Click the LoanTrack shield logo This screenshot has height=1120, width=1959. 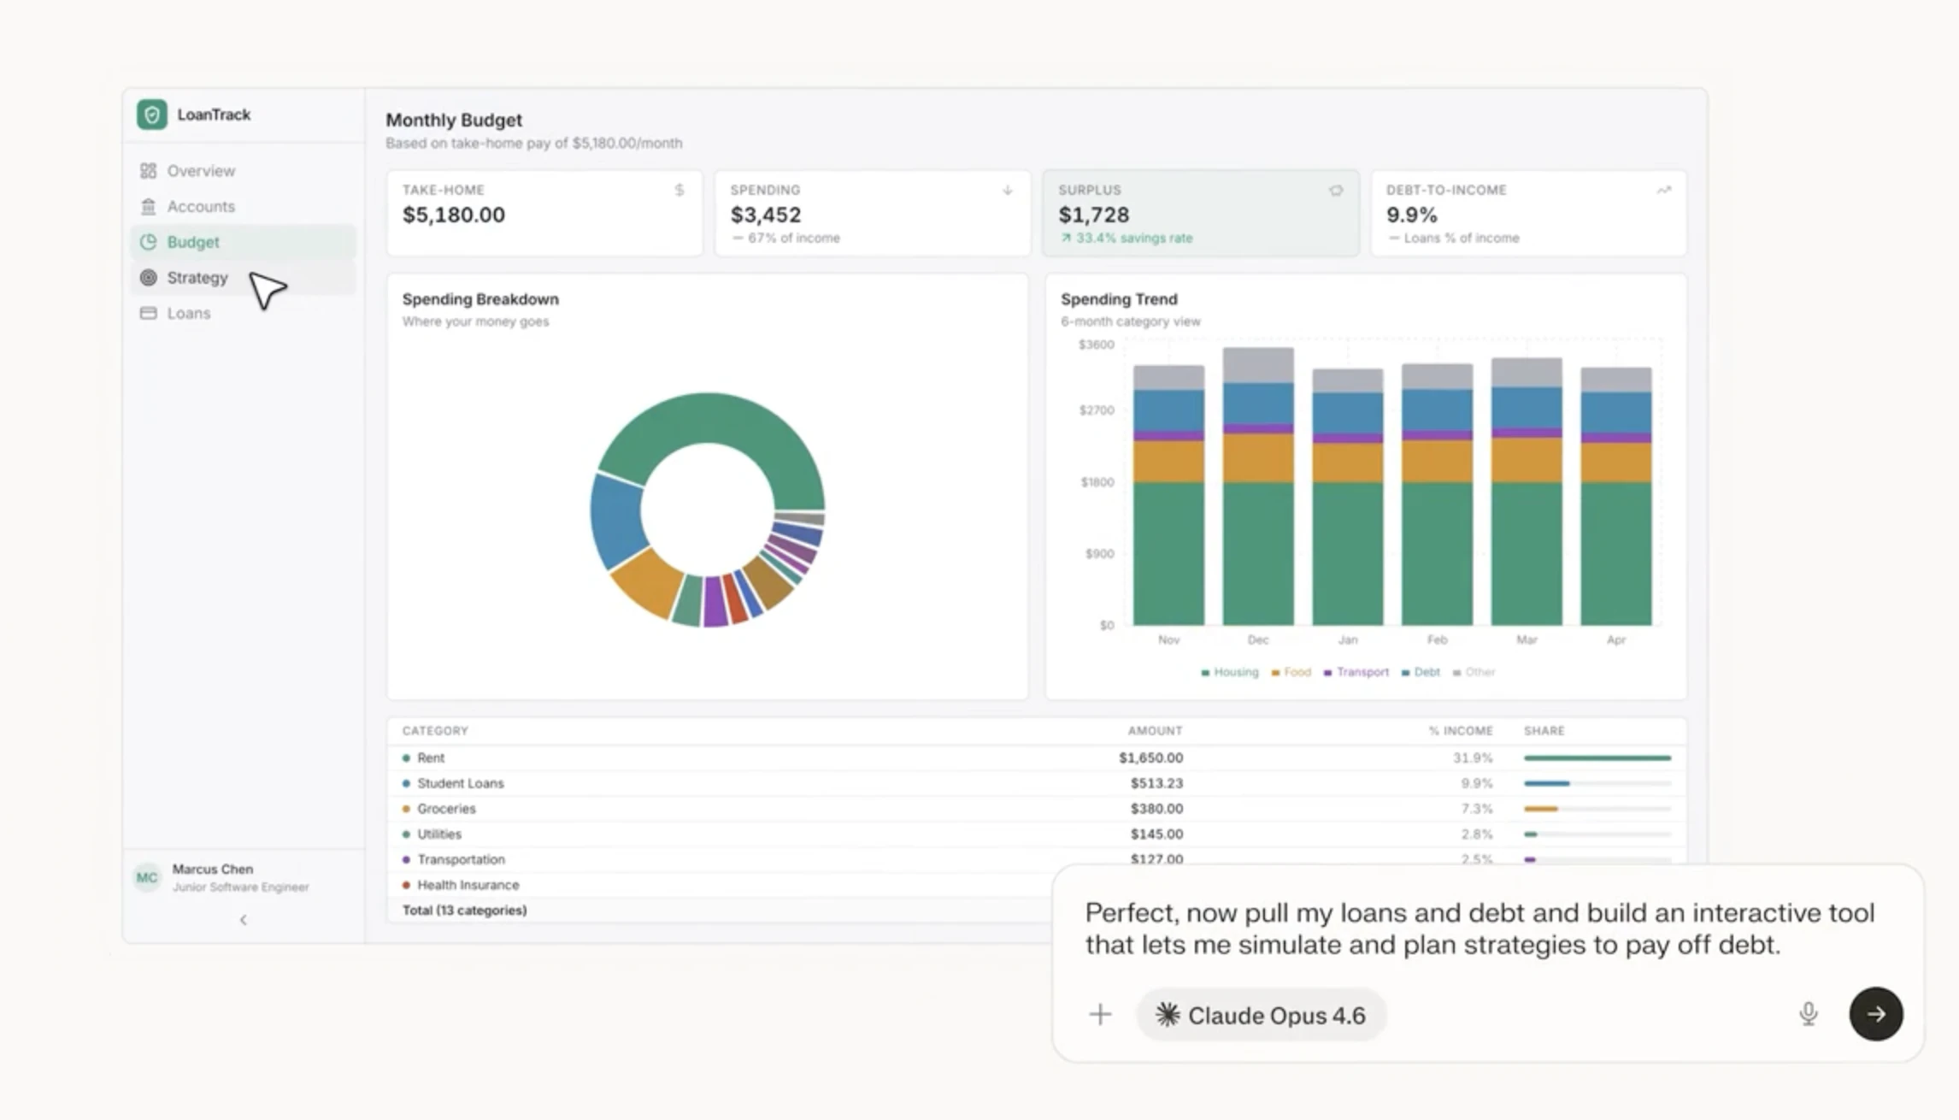(x=153, y=114)
